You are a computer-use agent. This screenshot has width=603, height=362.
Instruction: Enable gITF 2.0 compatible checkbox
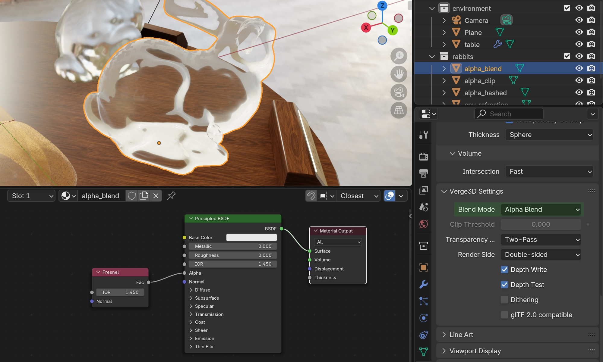click(x=505, y=314)
